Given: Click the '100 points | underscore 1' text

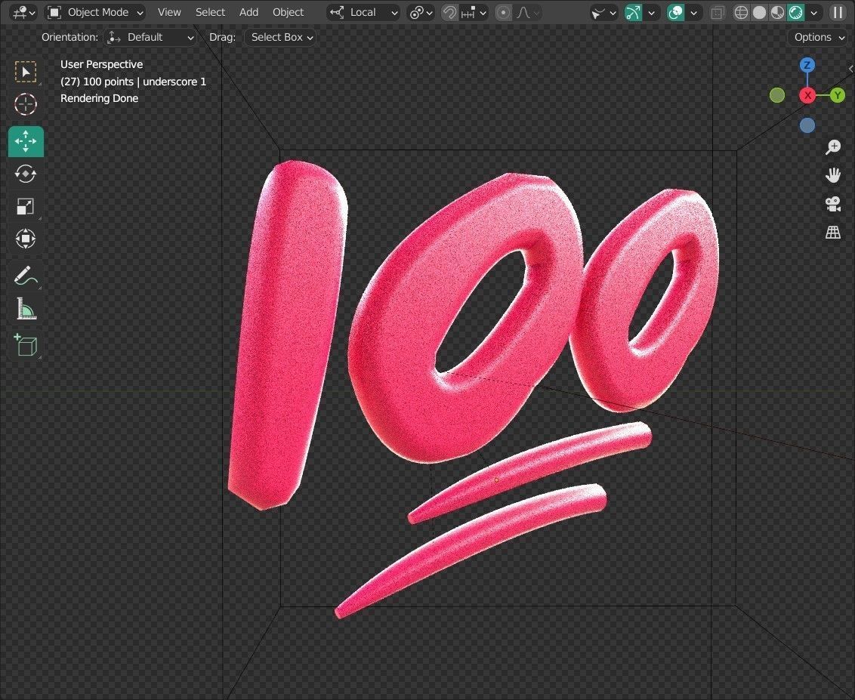Looking at the screenshot, I should click(x=144, y=82).
